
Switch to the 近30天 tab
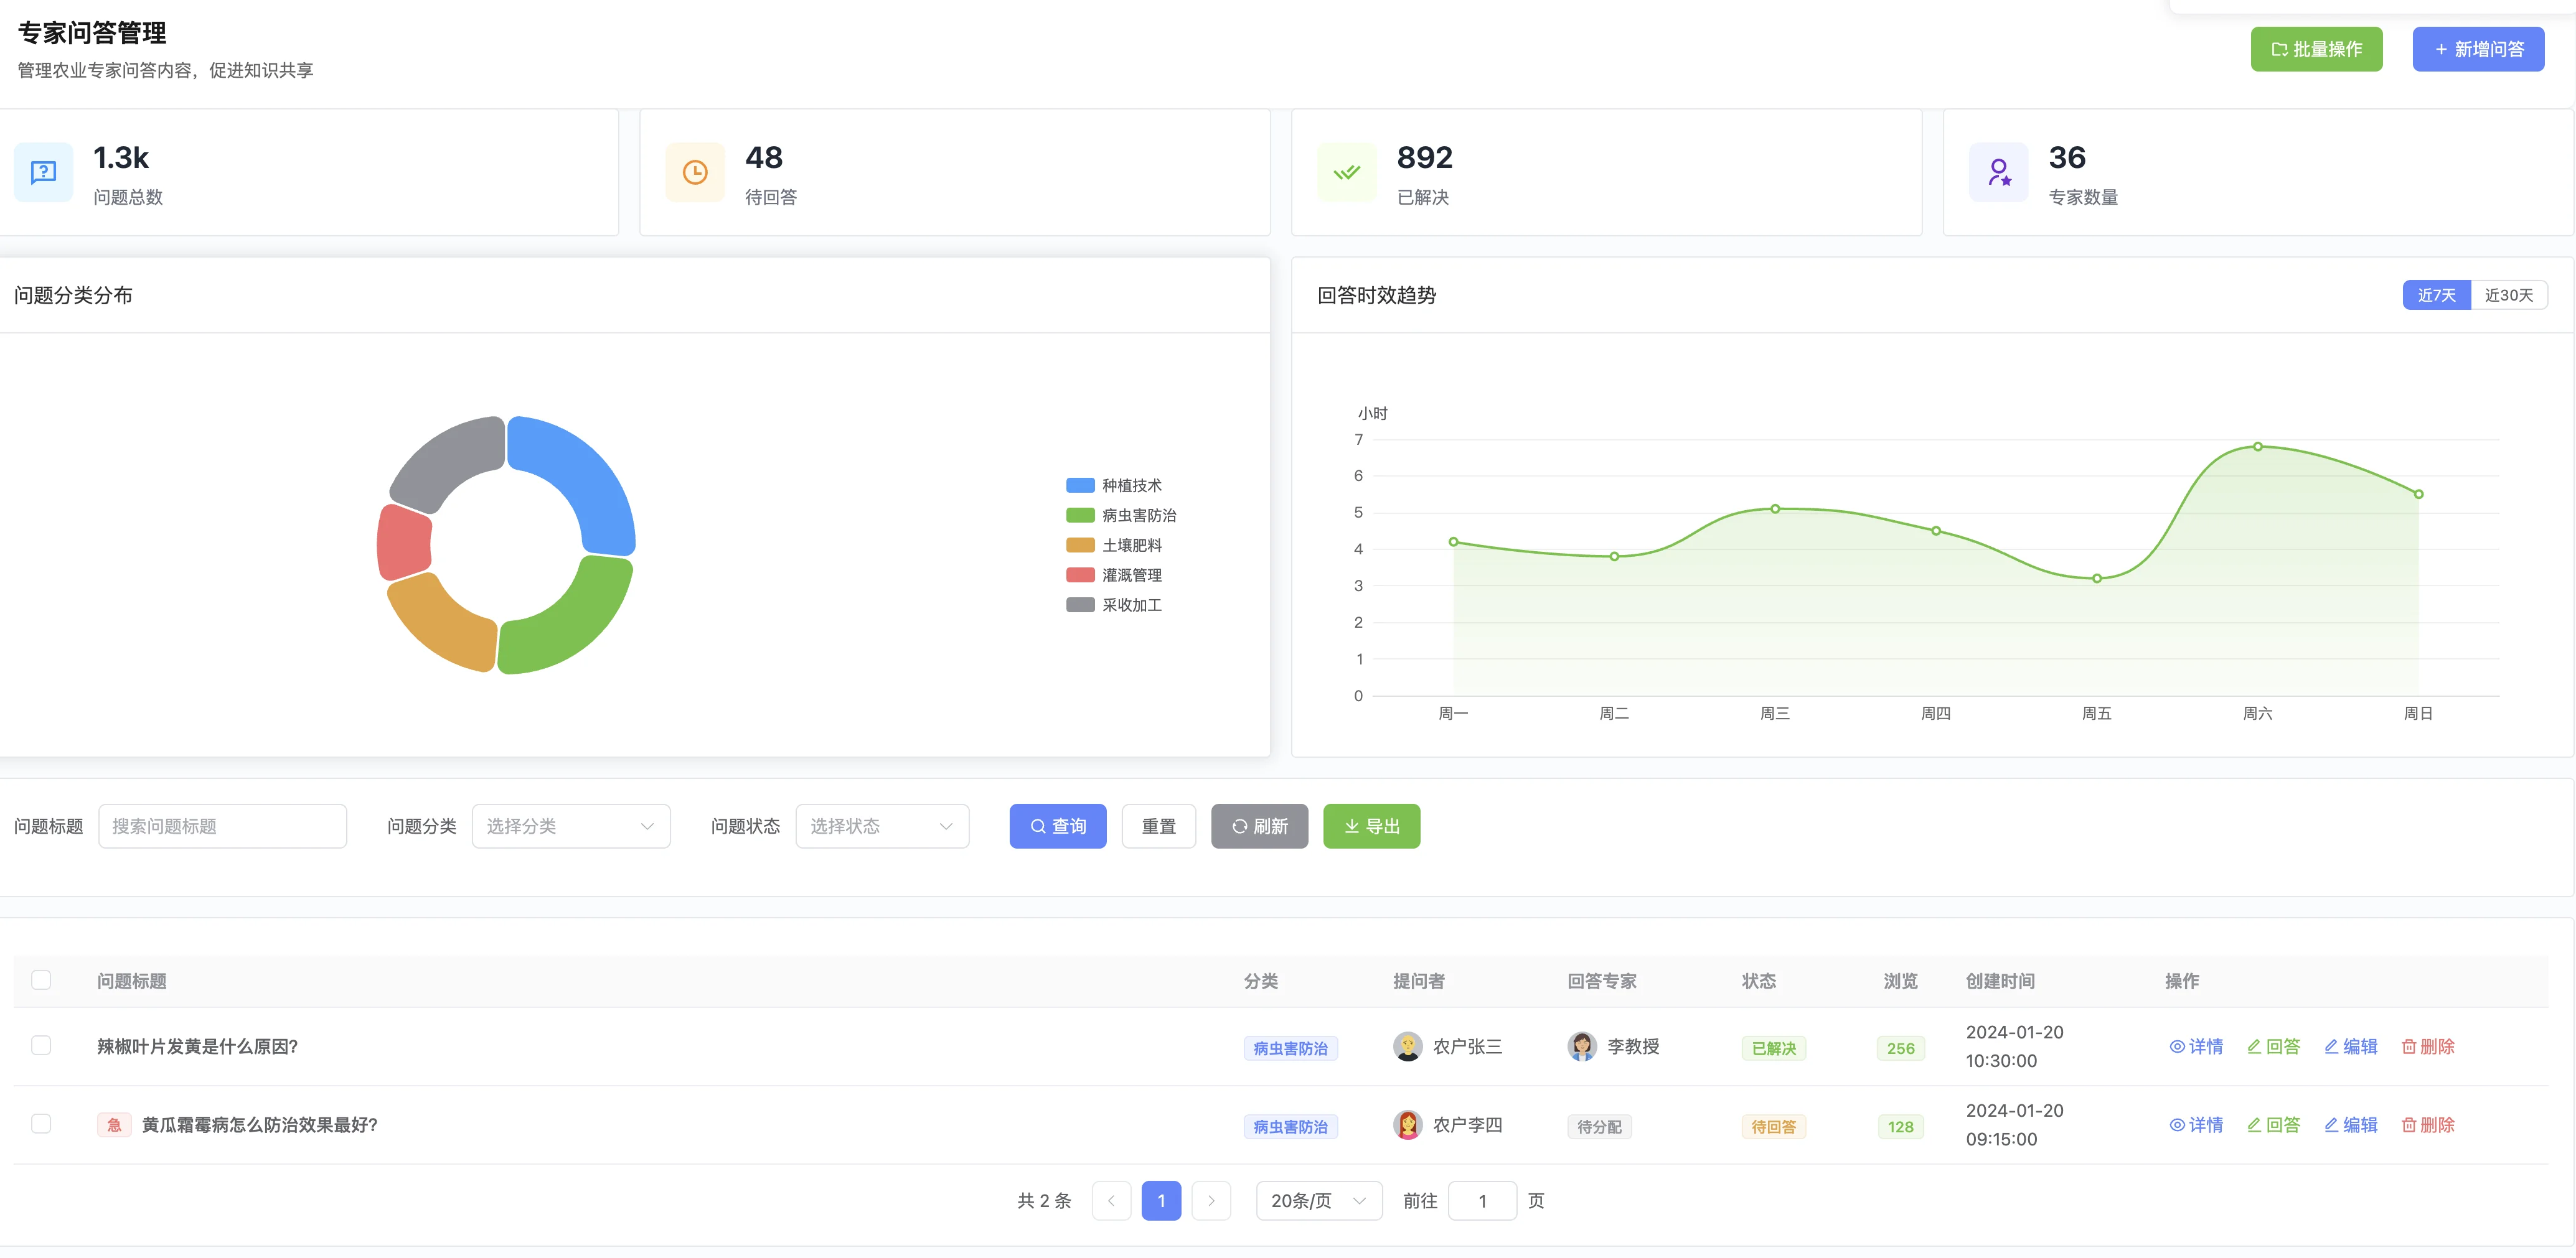[2510, 295]
